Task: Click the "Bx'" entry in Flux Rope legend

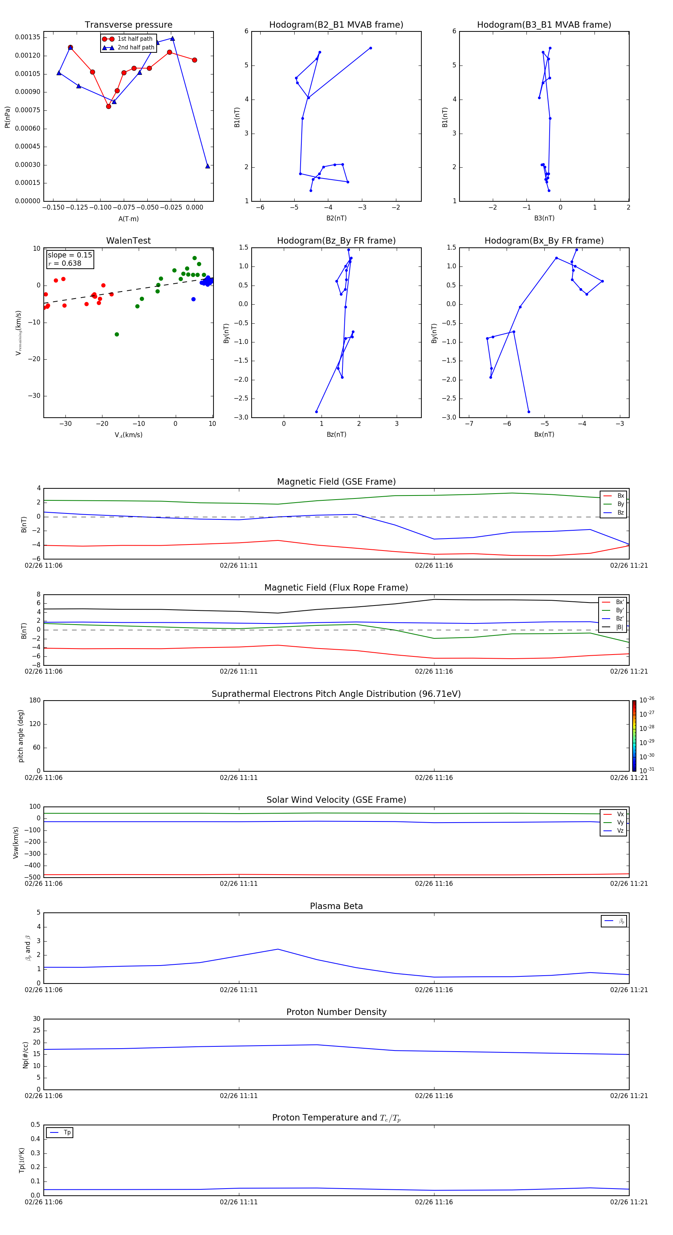Action: (x=613, y=602)
